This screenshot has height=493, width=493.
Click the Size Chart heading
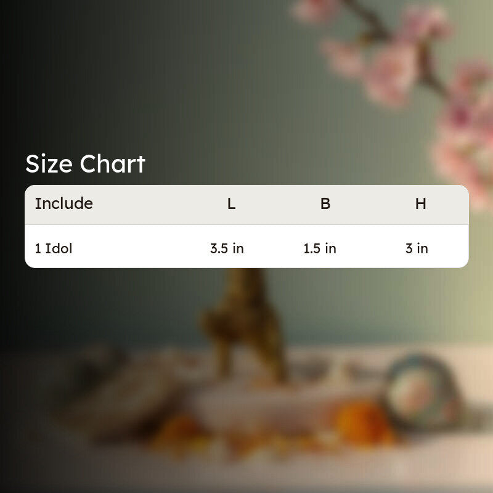(x=85, y=164)
